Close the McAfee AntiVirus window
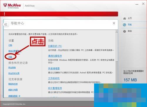Image resolution: width=147 pixels, height=107 pixels. click(x=143, y=4)
